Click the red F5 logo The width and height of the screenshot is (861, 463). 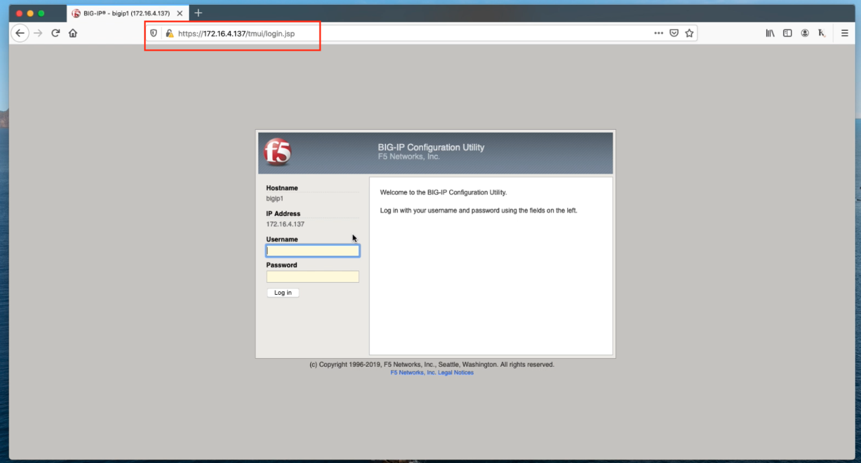click(x=277, y=152)
